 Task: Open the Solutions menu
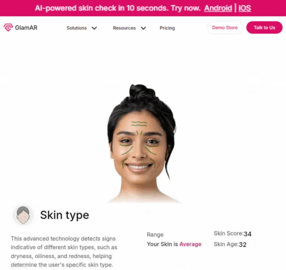[x=77, y=28]
